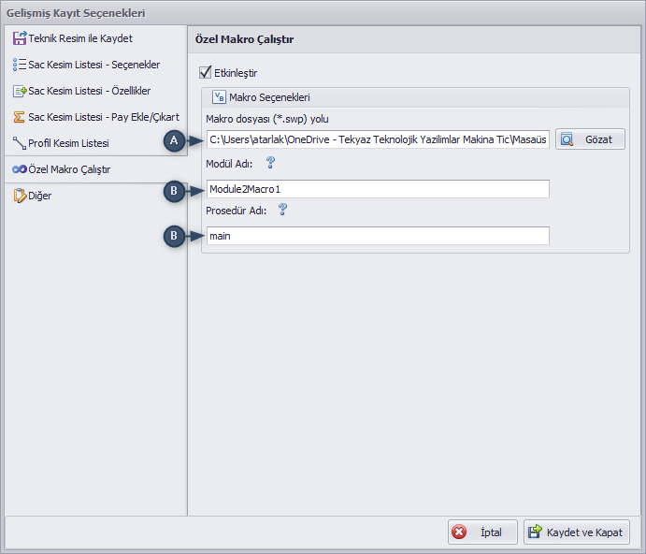Click the Diğer clipboard icon

coord(20,196)
